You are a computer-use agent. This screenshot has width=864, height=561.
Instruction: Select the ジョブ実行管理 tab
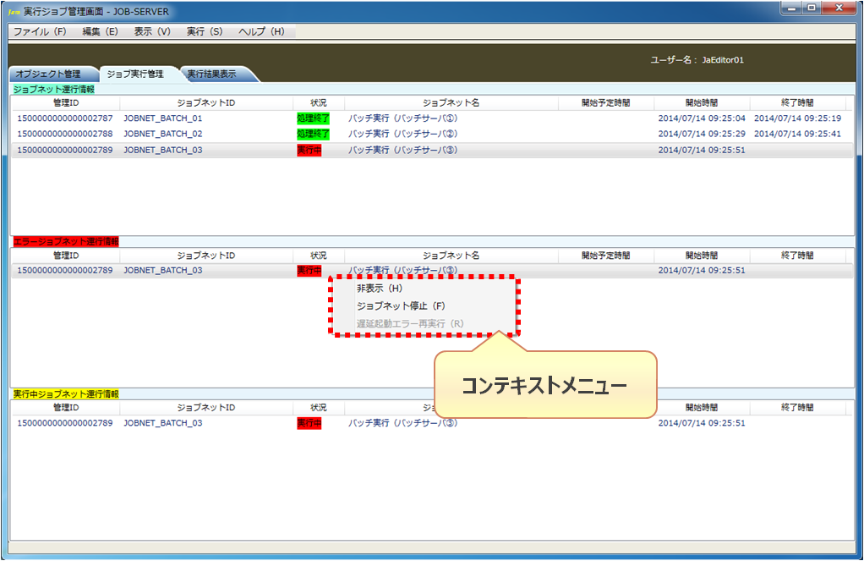tap(135, 74)
